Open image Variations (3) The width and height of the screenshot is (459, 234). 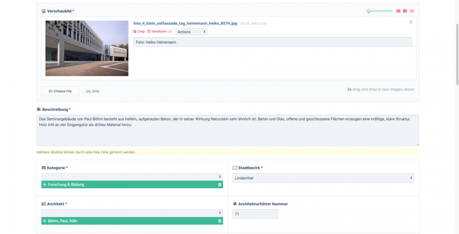[x=160, y=32]
